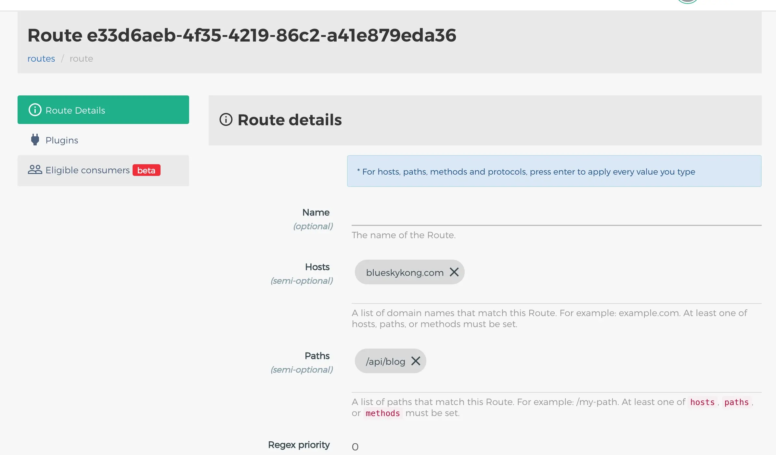Screen dimensions: 776x455
Task: Click the red 'methods' code tag
Action: 382,413
